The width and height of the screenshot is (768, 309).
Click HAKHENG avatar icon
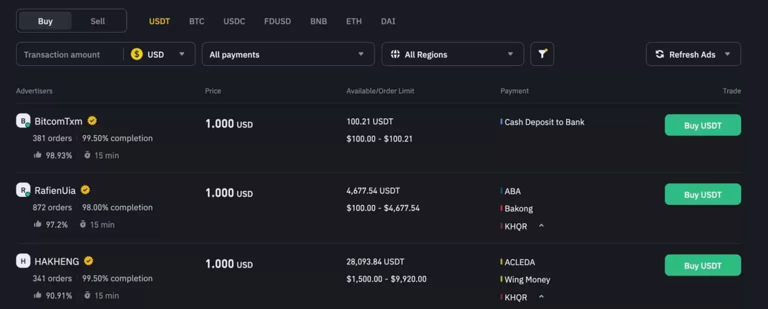[x=23, y=261]
